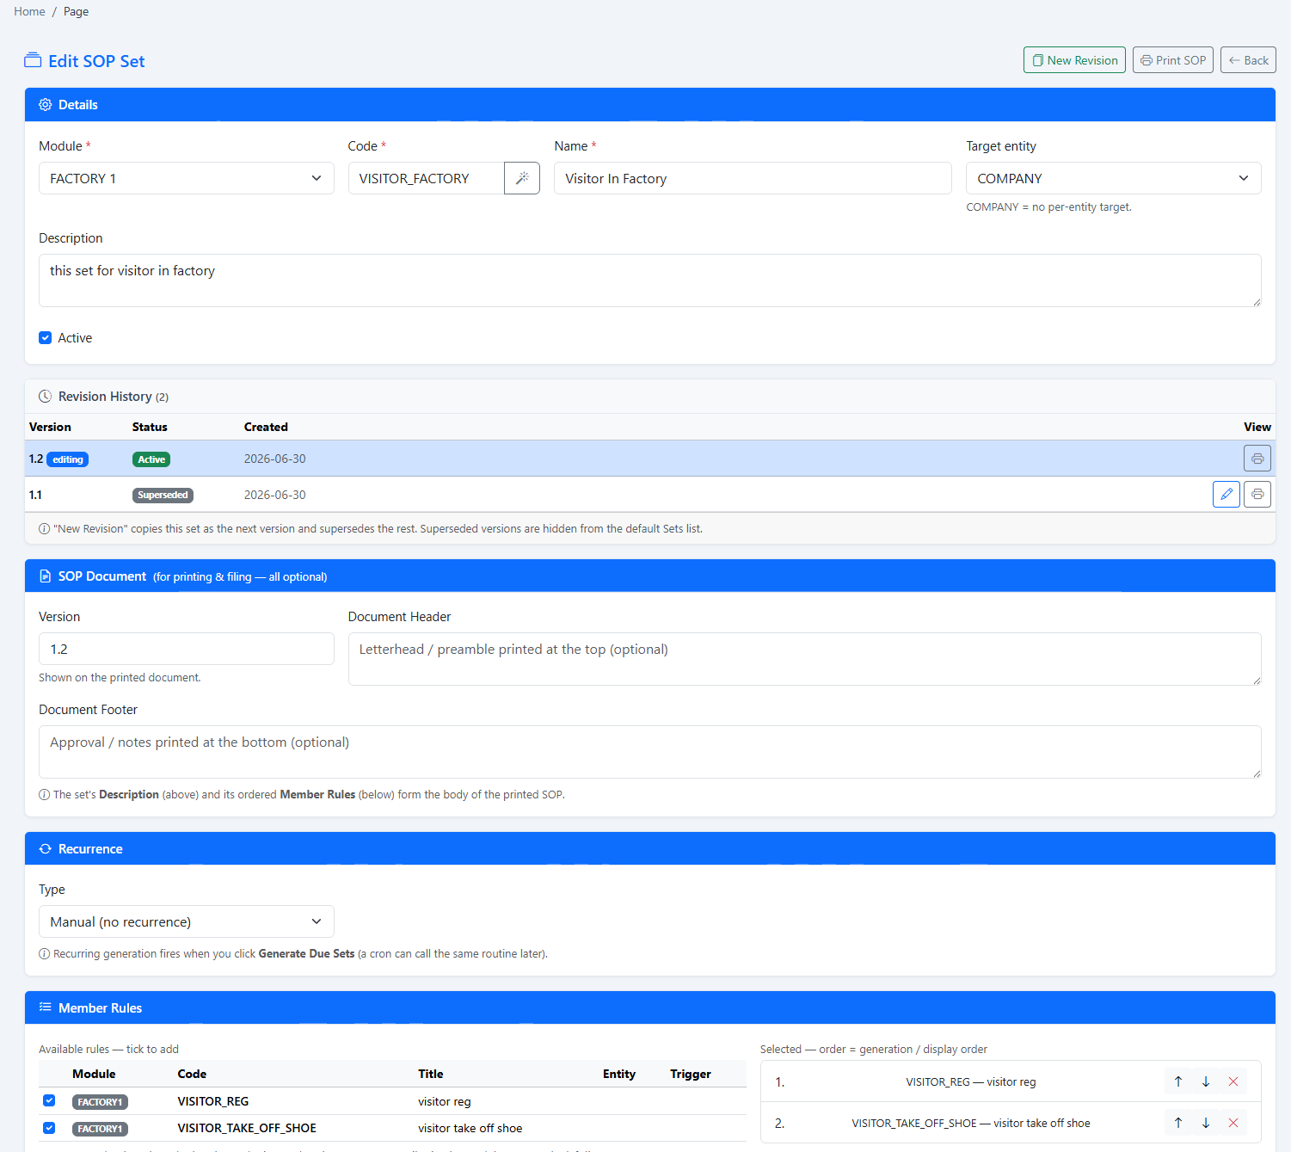Move VISITOR_REG rule up
The image size is (1291, 1152).
(x=1178, y=1081)
